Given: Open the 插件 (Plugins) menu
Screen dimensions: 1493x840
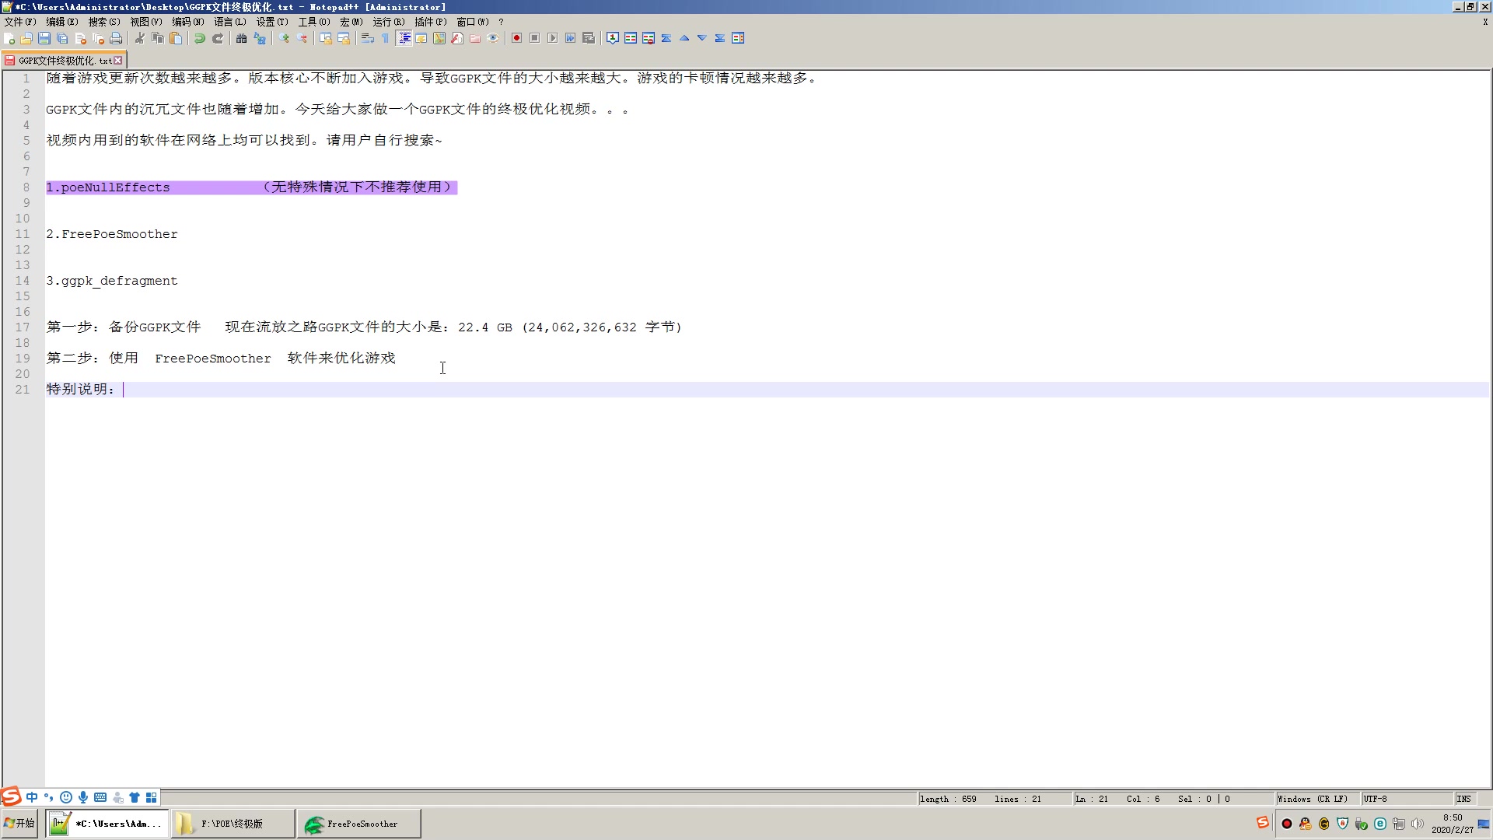Looking at the screenshot, I should [431, 22].
